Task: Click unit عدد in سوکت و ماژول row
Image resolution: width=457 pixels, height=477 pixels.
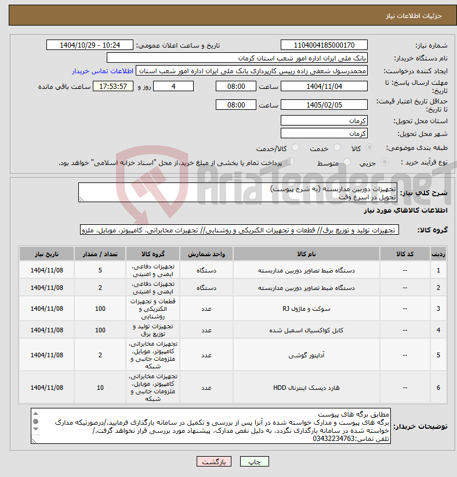Action: 206,309
